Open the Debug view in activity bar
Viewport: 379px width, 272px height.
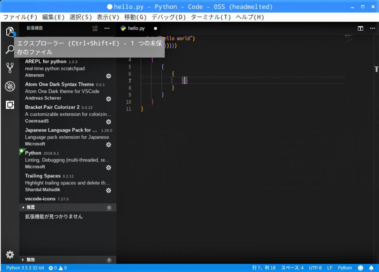10,86
